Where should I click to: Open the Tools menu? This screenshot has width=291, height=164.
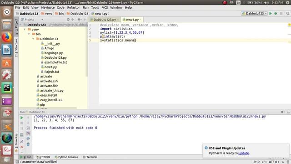pyautogui.click(x=95, y=7)
